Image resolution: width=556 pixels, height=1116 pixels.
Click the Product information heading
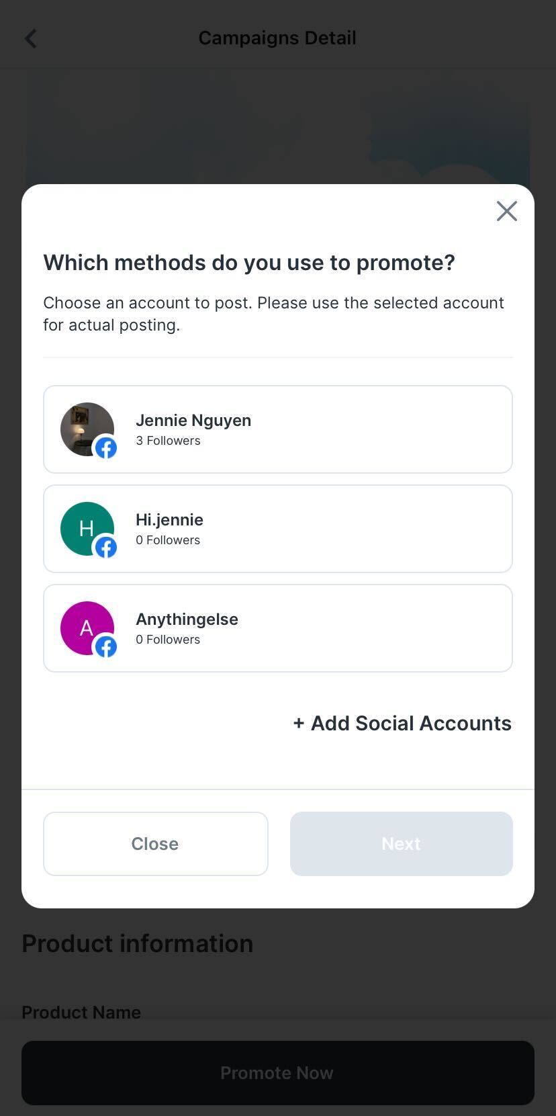[138, 944]
